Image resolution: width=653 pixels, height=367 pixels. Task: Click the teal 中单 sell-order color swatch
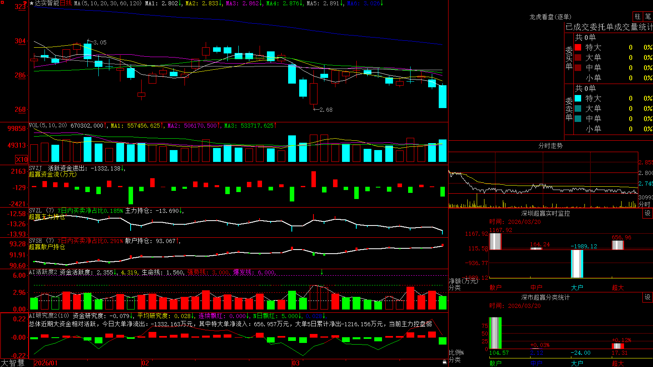coord(578,119)
